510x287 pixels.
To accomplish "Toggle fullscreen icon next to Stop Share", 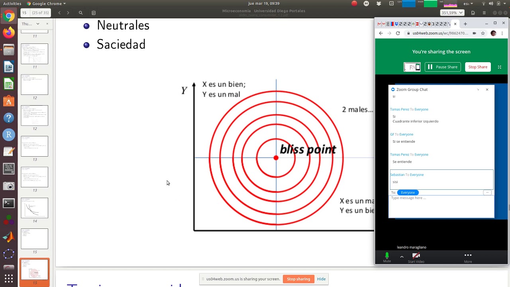I will click(x=499, y=67).
